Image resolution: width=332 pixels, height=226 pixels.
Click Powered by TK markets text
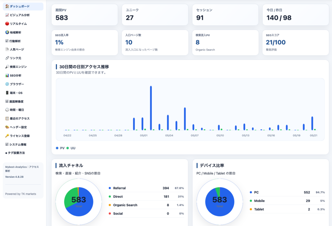[x=20, y=194]
